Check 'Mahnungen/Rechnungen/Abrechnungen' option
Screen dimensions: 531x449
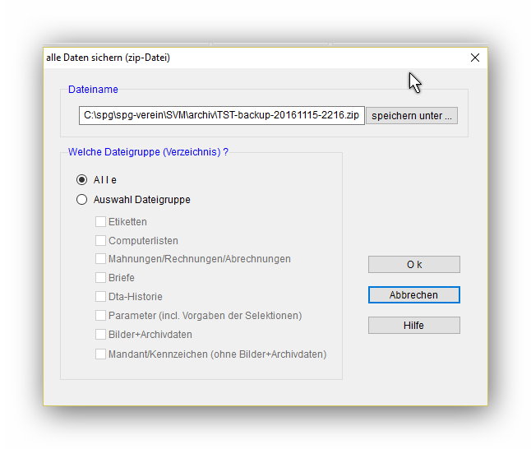100,259
